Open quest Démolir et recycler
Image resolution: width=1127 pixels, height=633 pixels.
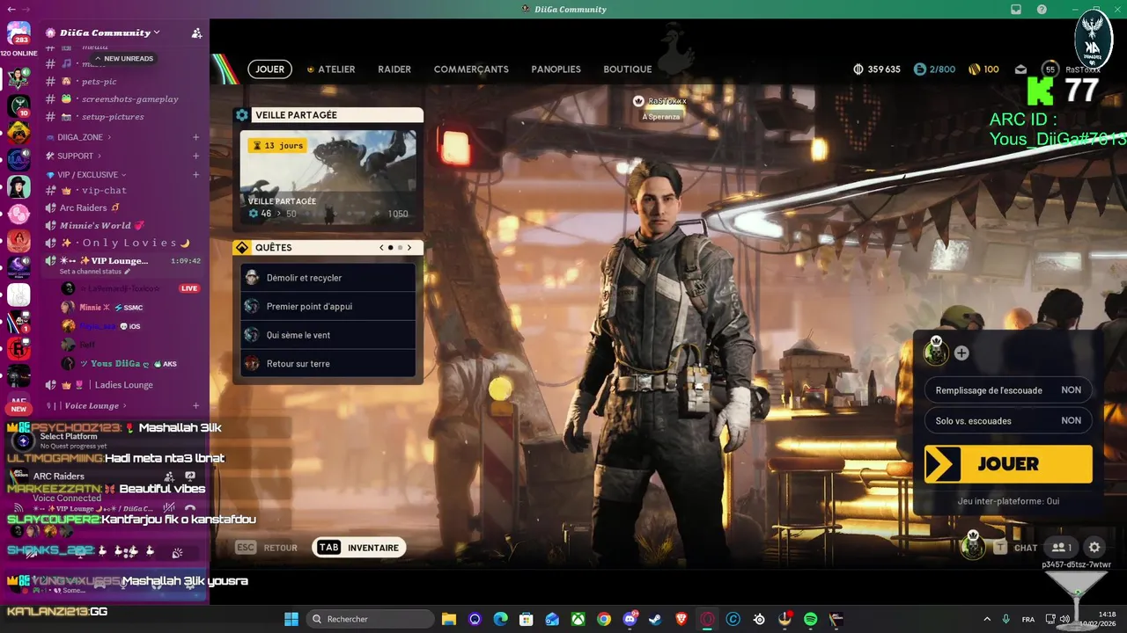(x=328, y=278)
